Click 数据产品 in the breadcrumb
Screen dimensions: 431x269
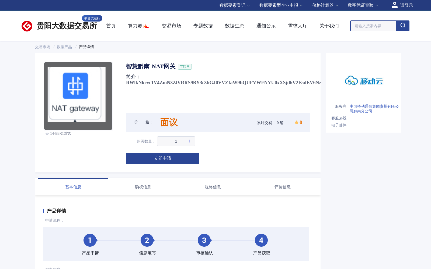click(x=64, y=47)
